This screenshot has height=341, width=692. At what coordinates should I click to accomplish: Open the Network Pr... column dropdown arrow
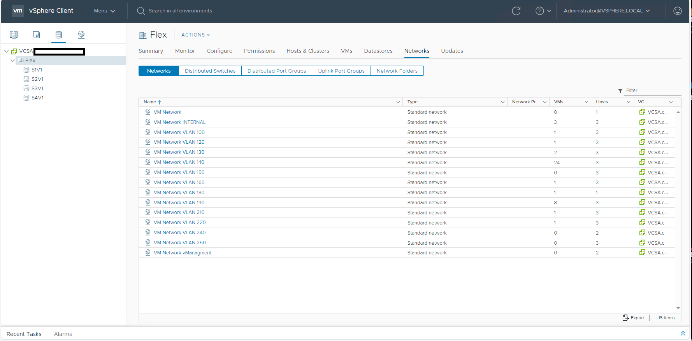click(x=545, y=102)
